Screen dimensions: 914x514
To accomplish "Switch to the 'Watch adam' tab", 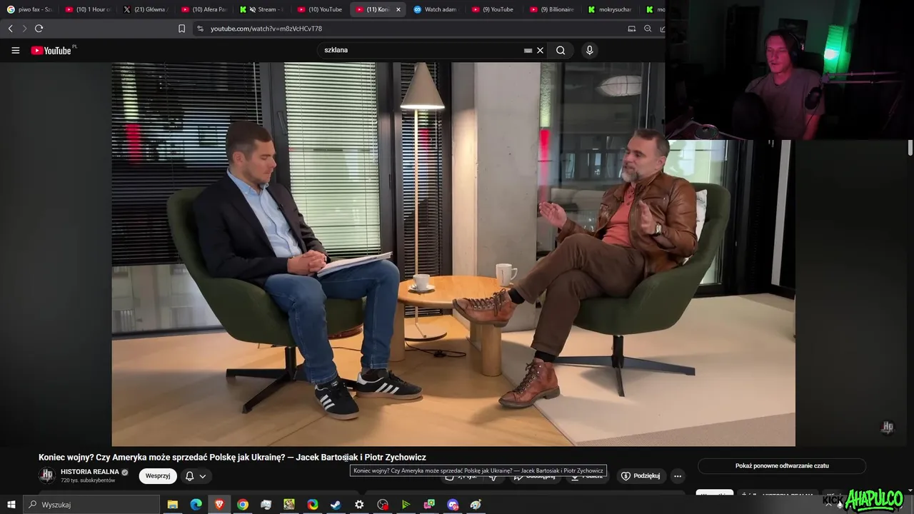I will (x=437, y=9).
